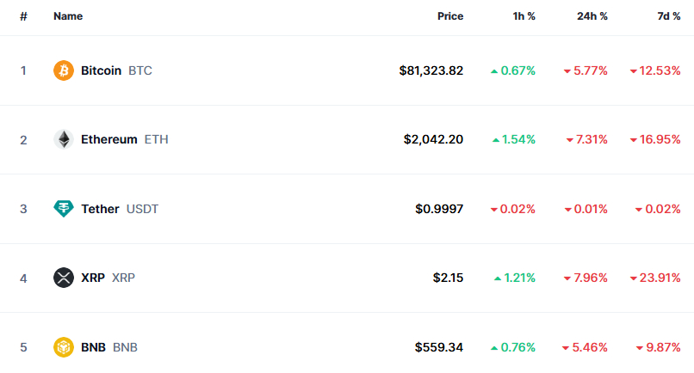Sort by the Name column header
This screenshot has width=694, height=373.
coord(68,16)
